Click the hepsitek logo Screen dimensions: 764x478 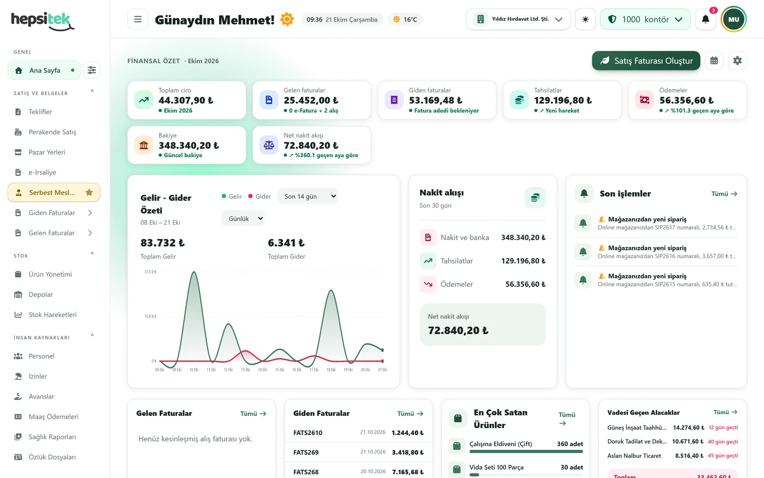point(42,21)
